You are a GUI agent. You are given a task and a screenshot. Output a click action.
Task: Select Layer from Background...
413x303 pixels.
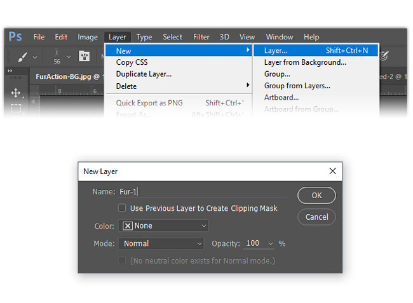pyautogui.click(x=316, y=62)
